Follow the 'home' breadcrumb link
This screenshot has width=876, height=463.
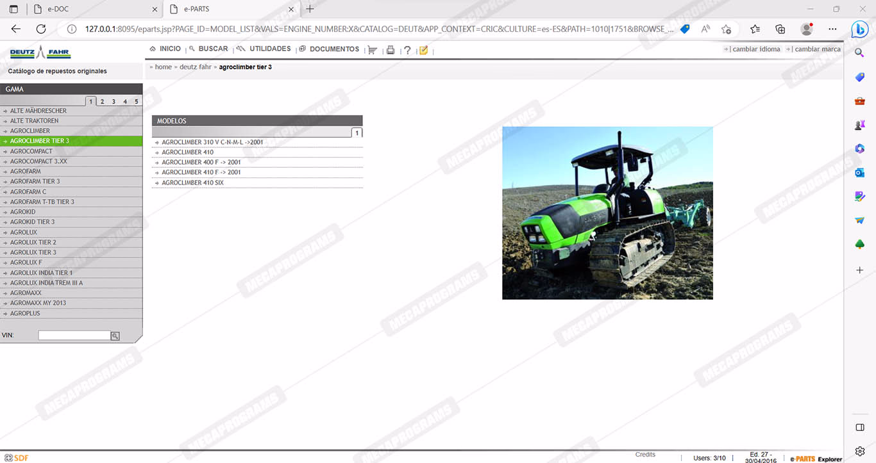(x=164, y=67)
